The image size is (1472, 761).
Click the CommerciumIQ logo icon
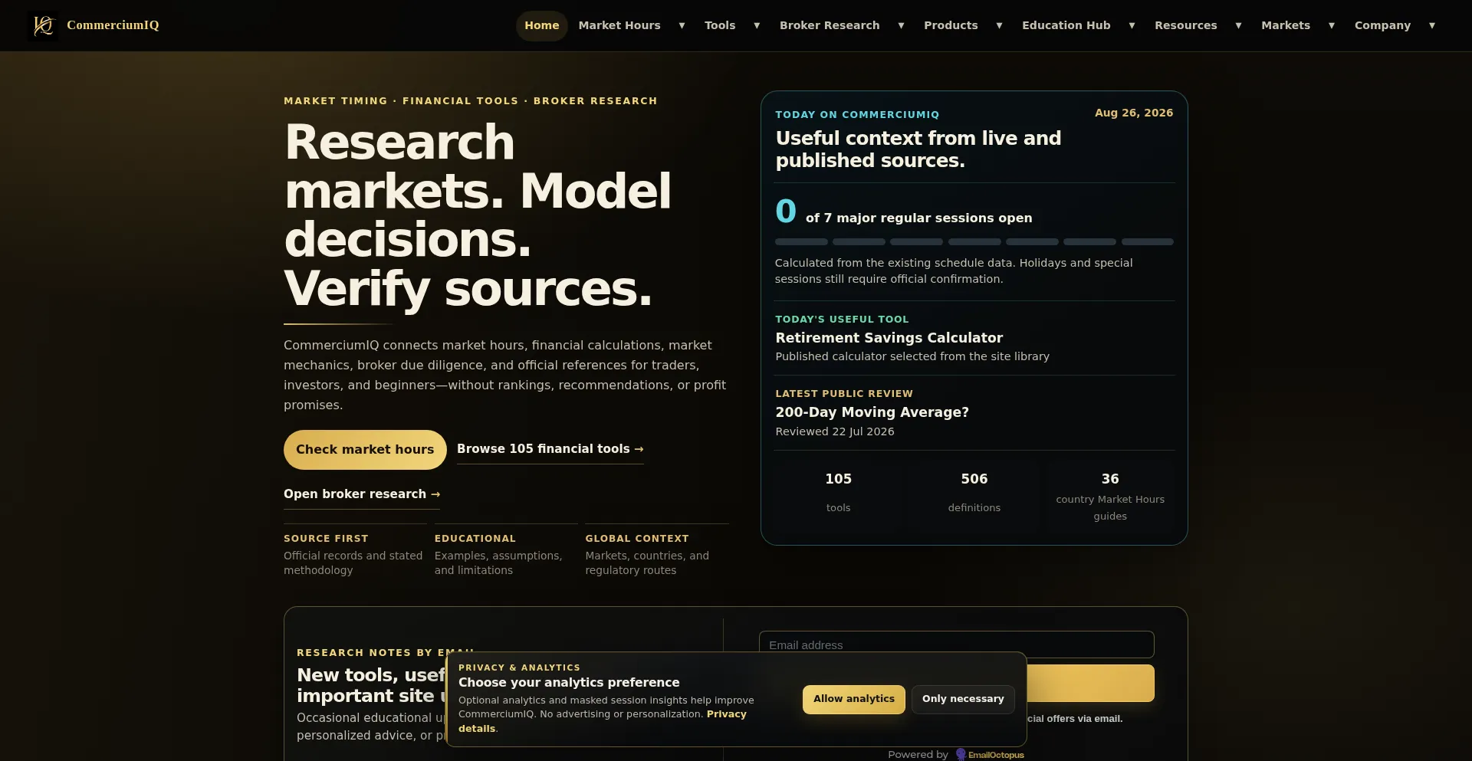pos(43,25)
